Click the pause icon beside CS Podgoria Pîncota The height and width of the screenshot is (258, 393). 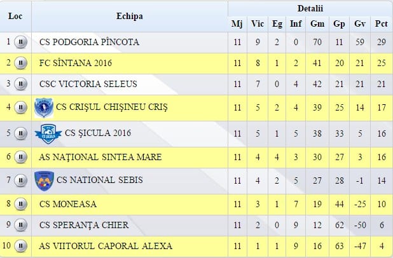coord(20,43)
